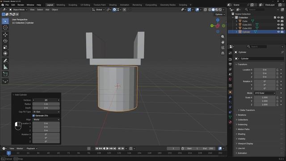Collapse the Add Cylinder operator panel
This screenshot has width=286, height=161.
(13, 95)
